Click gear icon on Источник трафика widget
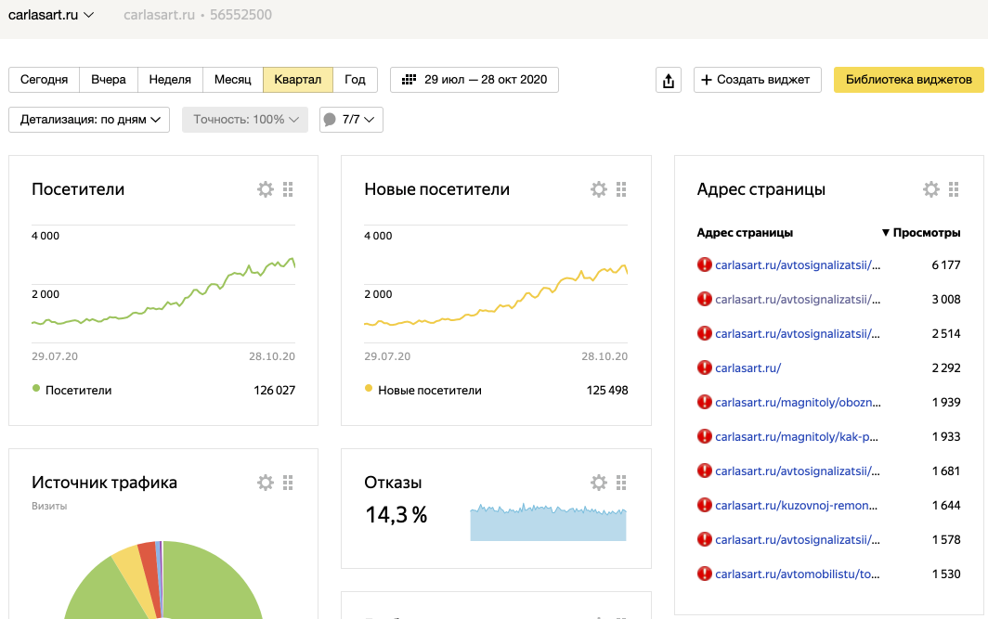The height and width of the screenshot is (619, 988). pyautogui.click(x=266, y=483)
